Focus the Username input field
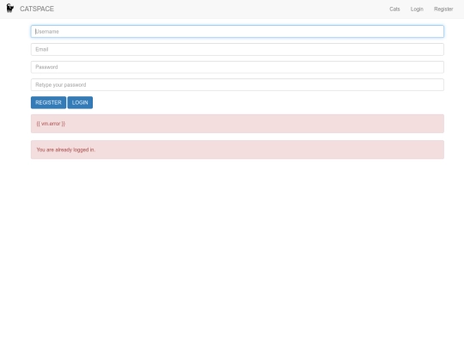The image size is (464, 348). (x=237, y=32)
